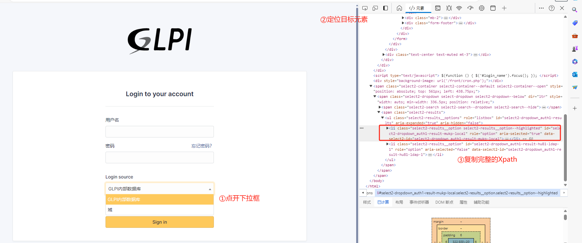Choose highlighted GLPI内部数据库 option in list
Image resolution: width=582 pixels, height=243 pixels.
160,199
